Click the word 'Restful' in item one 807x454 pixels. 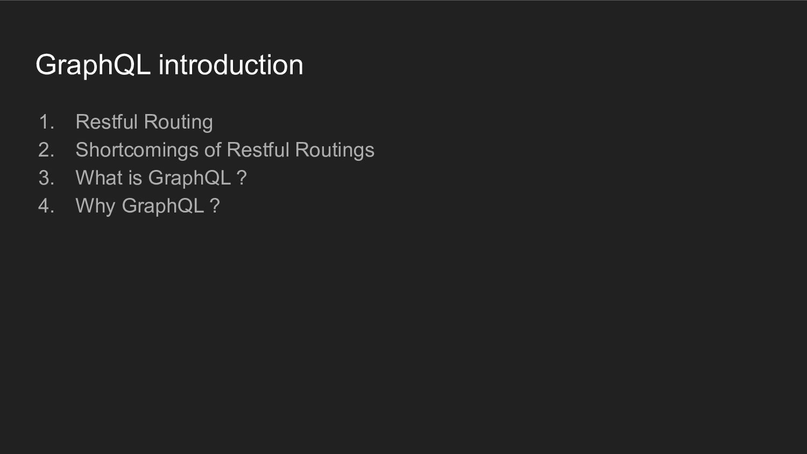(107, 122)
